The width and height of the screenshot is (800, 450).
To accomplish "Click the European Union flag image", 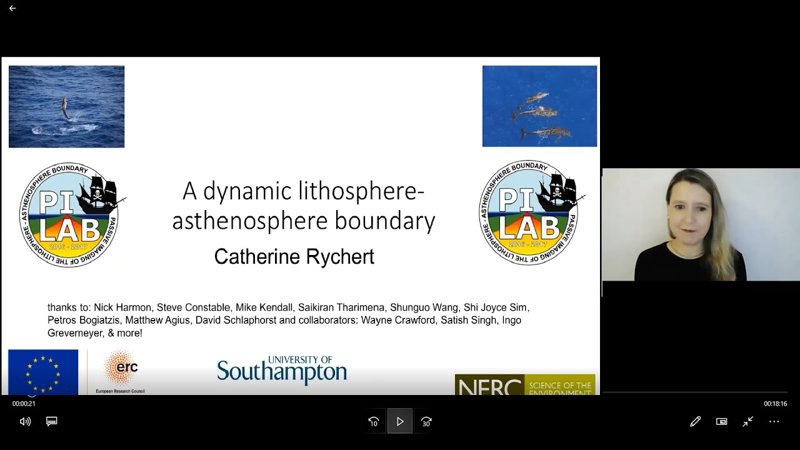I will pos(43,372).
